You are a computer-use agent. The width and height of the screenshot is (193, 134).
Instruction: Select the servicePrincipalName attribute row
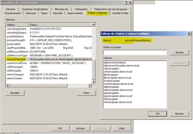pos(49,59)
